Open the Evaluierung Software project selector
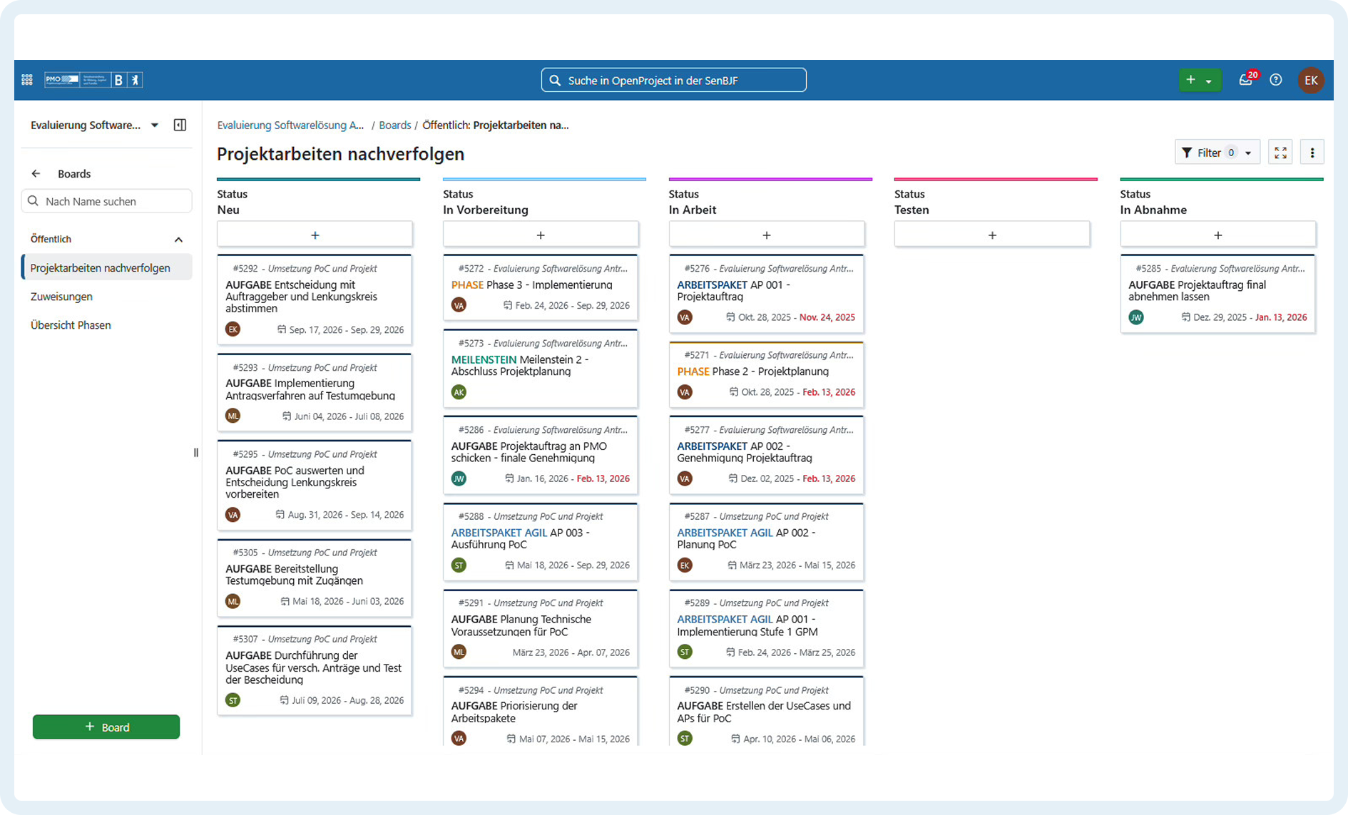The width and height of the screenshot is (1348, 815). coord(94,125)
